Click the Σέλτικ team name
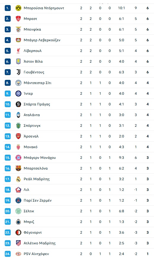The height and width of the screenshot is (258, 154). (29, 211)
